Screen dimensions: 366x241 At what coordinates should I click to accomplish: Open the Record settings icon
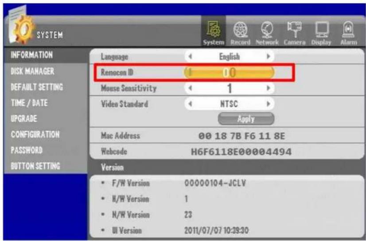[241, 33]
